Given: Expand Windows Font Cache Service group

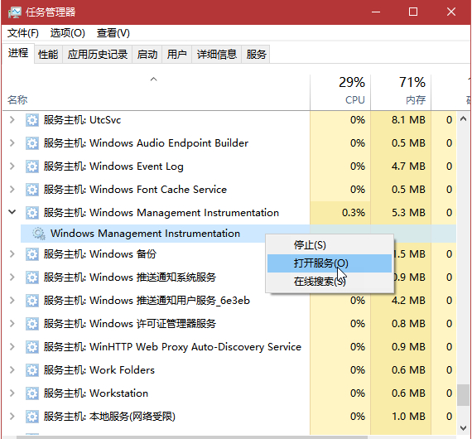Looking at the screenshot, I should coord(12,190).
